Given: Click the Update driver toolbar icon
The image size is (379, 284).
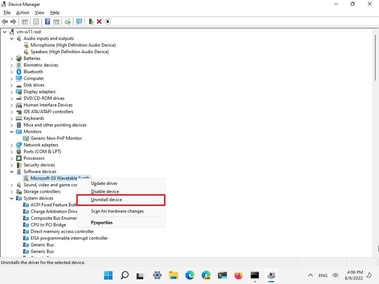Looking at the screenshot, I should coord(68,21).
